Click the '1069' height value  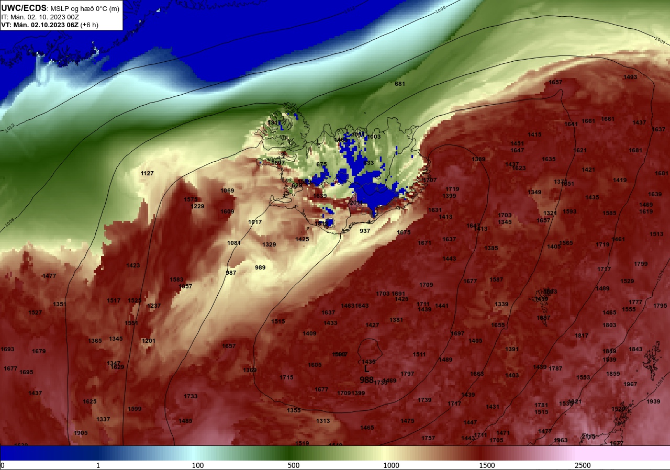tap(227, 191)
